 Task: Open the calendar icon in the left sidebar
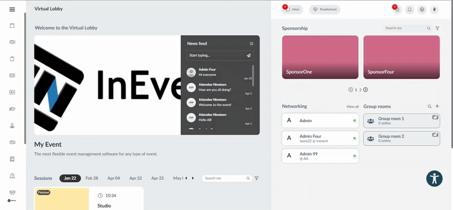click(12, 25)
